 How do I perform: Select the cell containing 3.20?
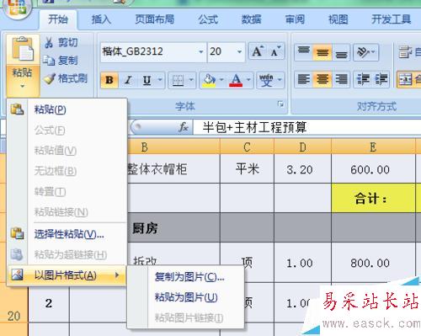302,169
